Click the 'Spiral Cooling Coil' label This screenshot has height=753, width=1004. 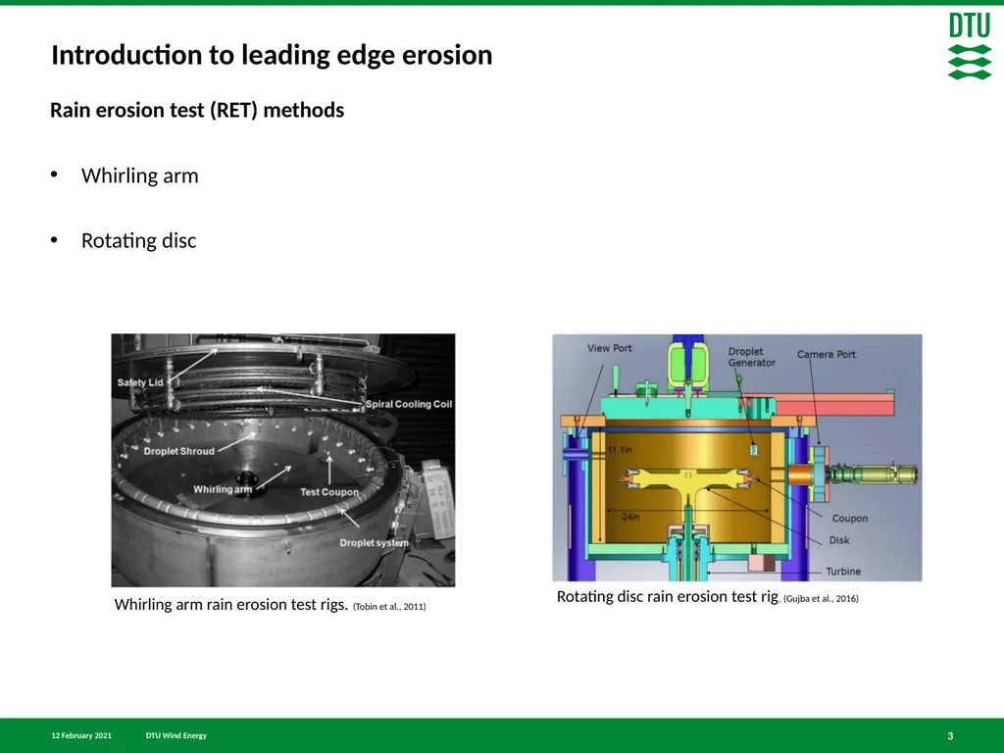(x=409, y=404)
